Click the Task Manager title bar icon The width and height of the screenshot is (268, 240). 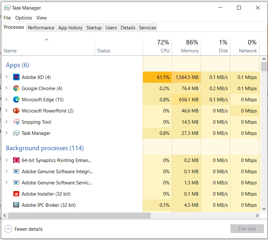point(7,8)
